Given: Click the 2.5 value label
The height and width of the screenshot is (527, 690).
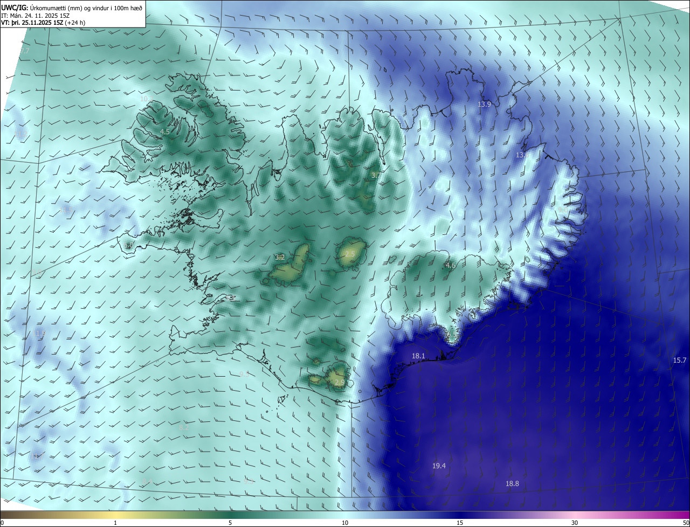Looking at the screenshot, I should [350, 254].
